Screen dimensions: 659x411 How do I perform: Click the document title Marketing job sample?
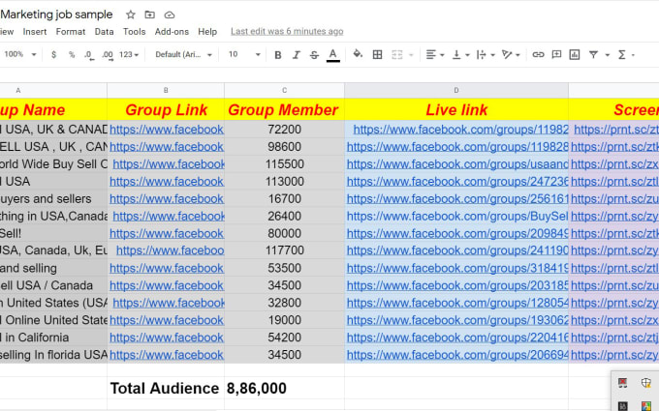[56, 15]
